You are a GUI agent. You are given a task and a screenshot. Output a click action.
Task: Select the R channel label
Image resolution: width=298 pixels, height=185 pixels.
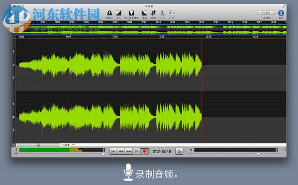point(13,117)
